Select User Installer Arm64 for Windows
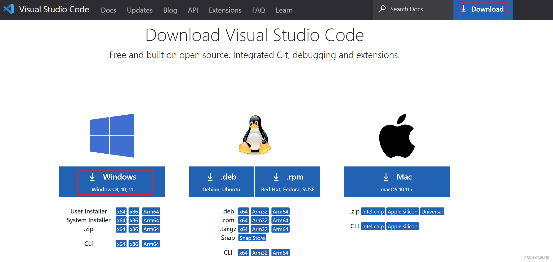 coord(151,211)
